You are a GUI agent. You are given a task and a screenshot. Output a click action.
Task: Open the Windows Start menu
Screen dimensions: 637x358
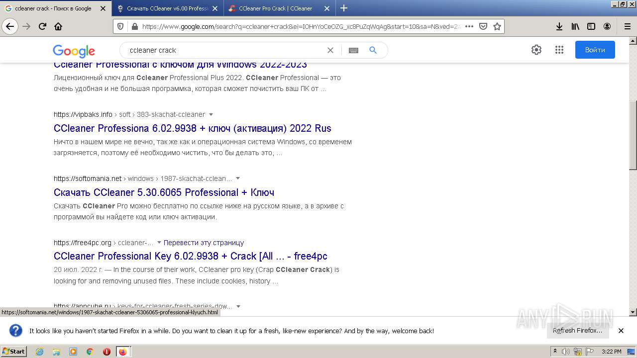click(x=14, y=352)
